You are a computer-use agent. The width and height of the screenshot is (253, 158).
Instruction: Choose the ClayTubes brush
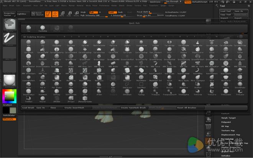[x=71, y=43]
